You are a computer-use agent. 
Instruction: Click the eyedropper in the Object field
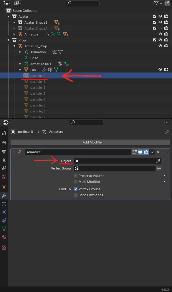pos(158,161)
